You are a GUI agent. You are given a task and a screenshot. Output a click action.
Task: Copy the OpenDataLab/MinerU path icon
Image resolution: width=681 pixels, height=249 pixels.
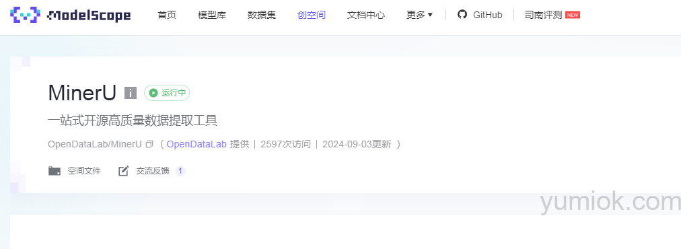(149, 144)
